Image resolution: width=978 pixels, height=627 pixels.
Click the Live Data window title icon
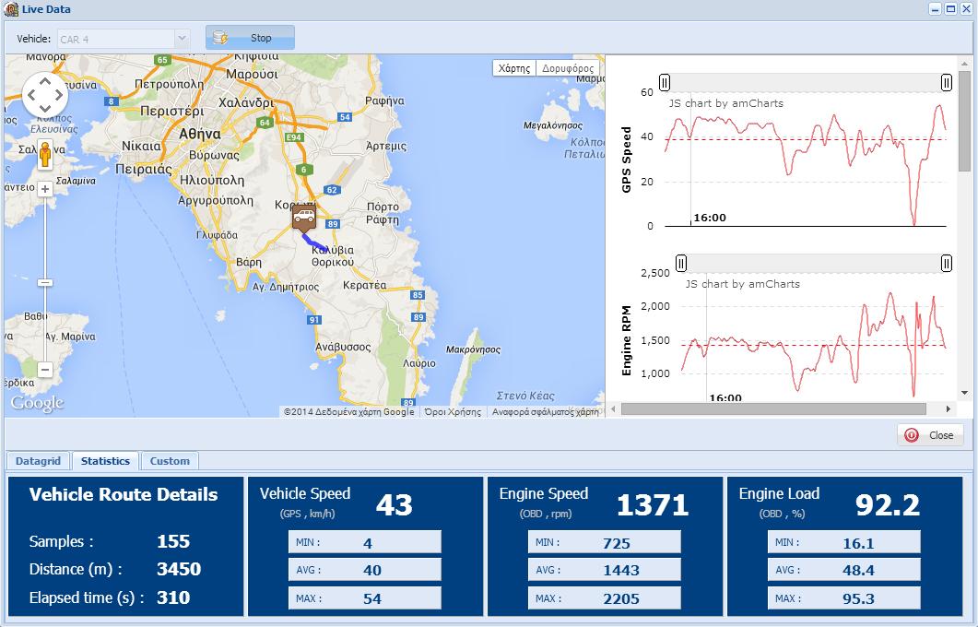[11, 9]
